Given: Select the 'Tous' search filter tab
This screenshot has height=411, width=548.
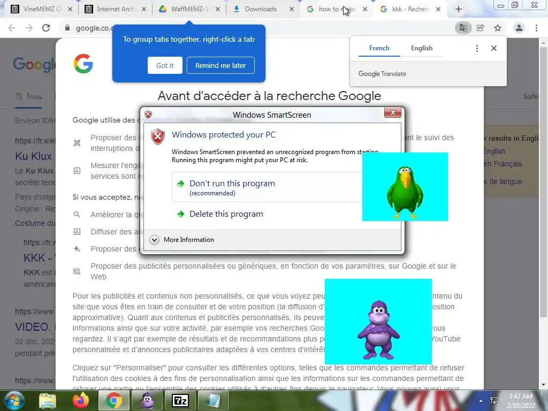Looking at the screenshot, I should pos(29,97).
